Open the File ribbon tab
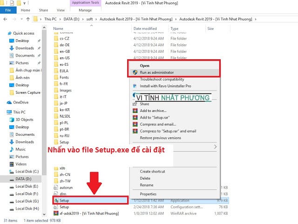The height and width of the screenshot is (224, 298). [8, 10]
